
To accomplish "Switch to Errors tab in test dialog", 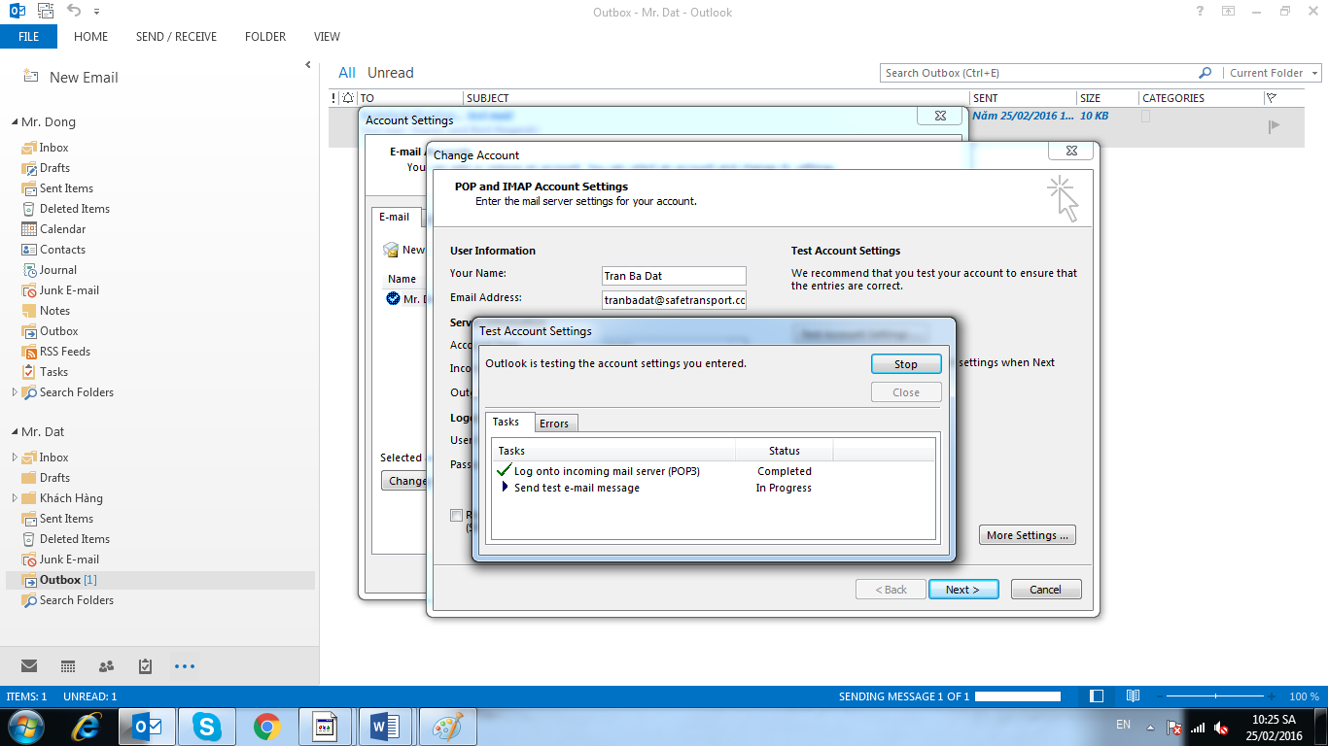I will [554, 424].
